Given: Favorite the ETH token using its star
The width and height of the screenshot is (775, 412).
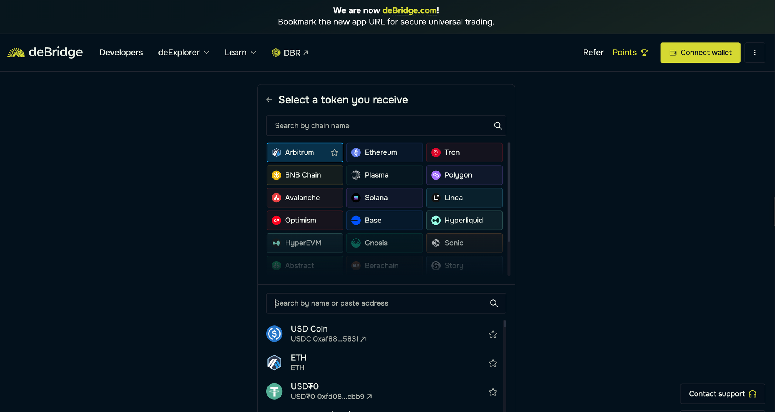Looking at the screenshot, I should coord(493,363).
